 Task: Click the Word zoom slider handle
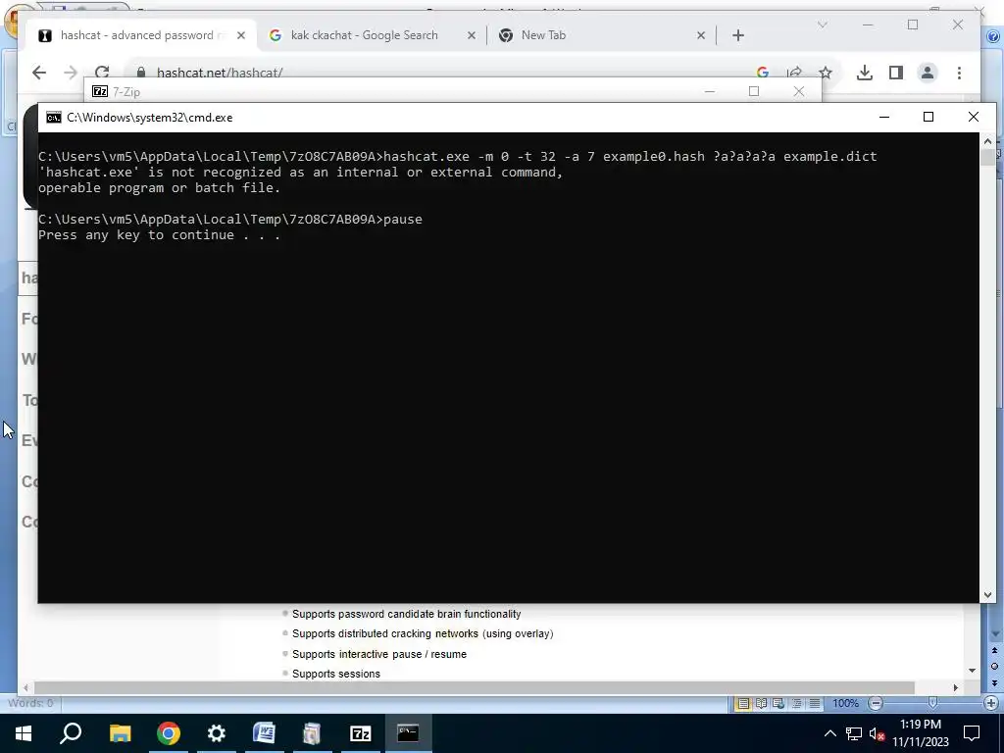tap(933, 703)
